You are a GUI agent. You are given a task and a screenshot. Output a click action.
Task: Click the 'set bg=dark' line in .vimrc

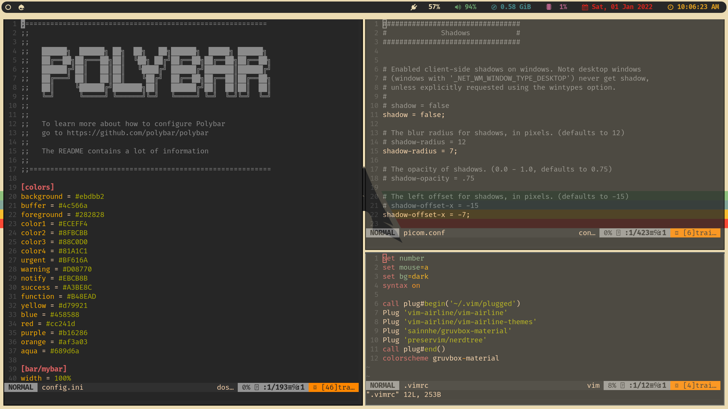click(405, 276)
